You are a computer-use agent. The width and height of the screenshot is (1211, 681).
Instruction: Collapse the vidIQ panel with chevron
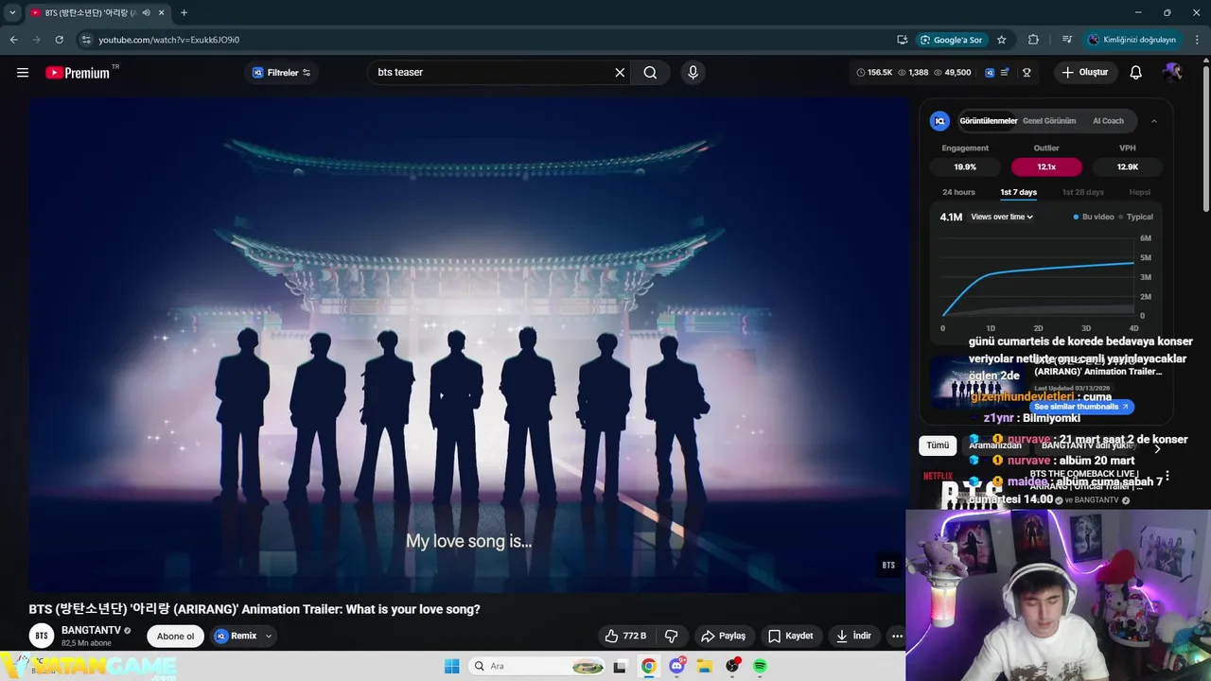click(x=1154, y=121)
